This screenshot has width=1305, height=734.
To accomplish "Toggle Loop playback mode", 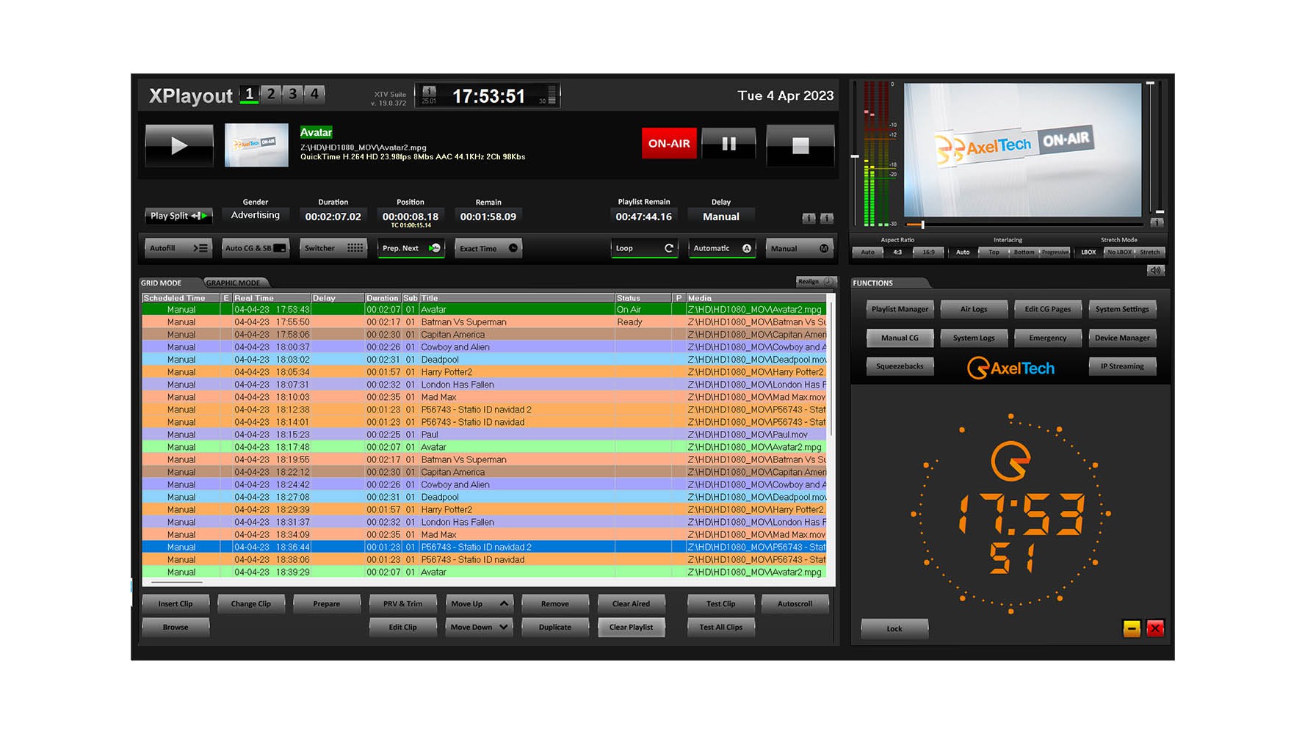I will [x=644, y=248].
